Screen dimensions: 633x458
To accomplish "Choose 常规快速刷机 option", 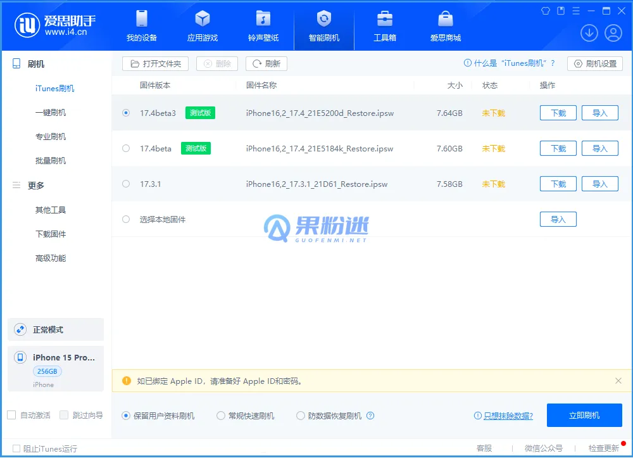I will (x=221, y=416).
